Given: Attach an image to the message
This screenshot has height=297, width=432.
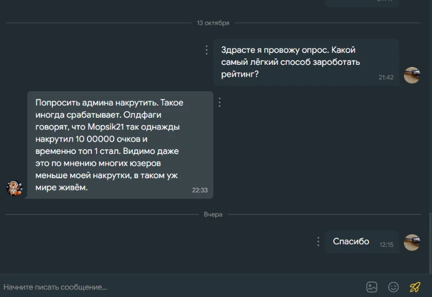Looking at the screenshot, I should tap(372, 287).
